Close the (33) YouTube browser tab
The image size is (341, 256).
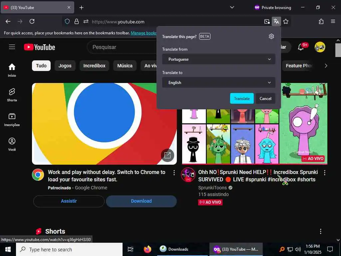click(69, 7)
